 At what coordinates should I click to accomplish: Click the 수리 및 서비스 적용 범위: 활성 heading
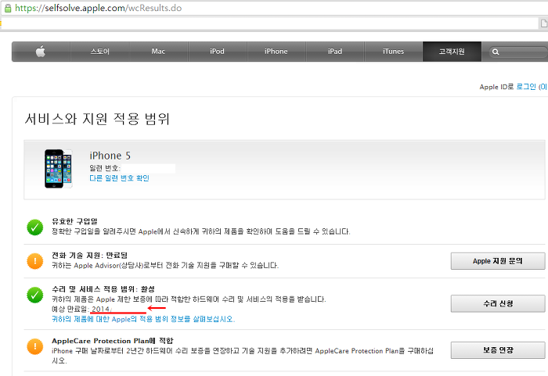click(103, 289)
